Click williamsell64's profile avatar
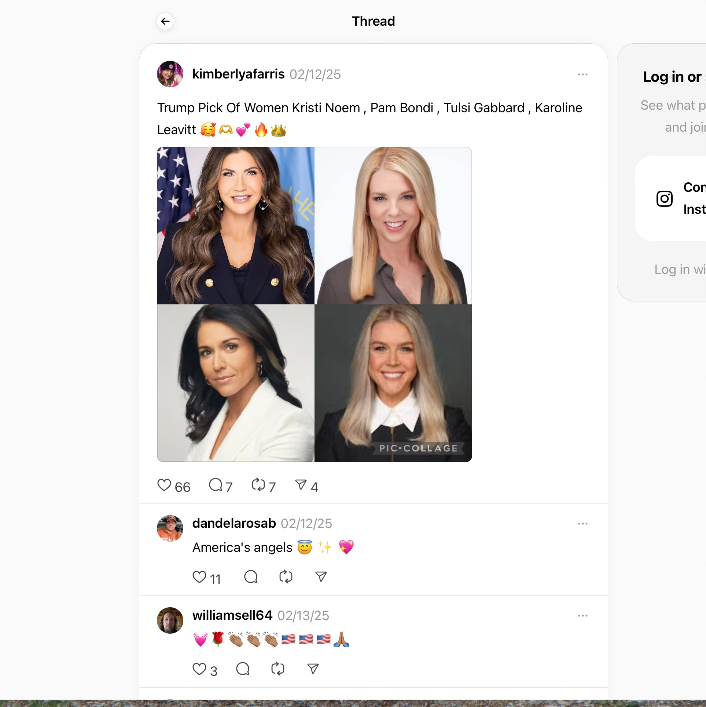Viewport: 706px width, 707px height. 170,620
